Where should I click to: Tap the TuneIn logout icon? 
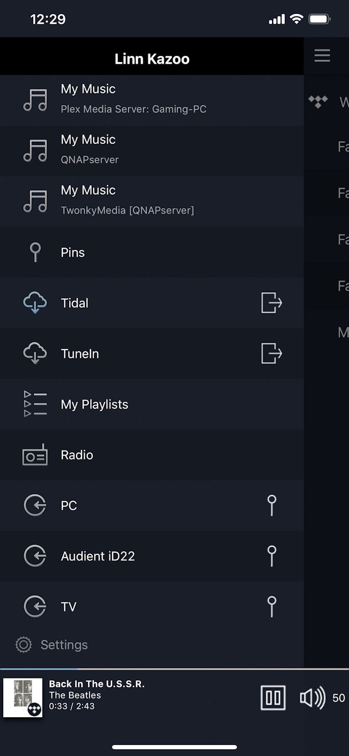tap(272, 353)
